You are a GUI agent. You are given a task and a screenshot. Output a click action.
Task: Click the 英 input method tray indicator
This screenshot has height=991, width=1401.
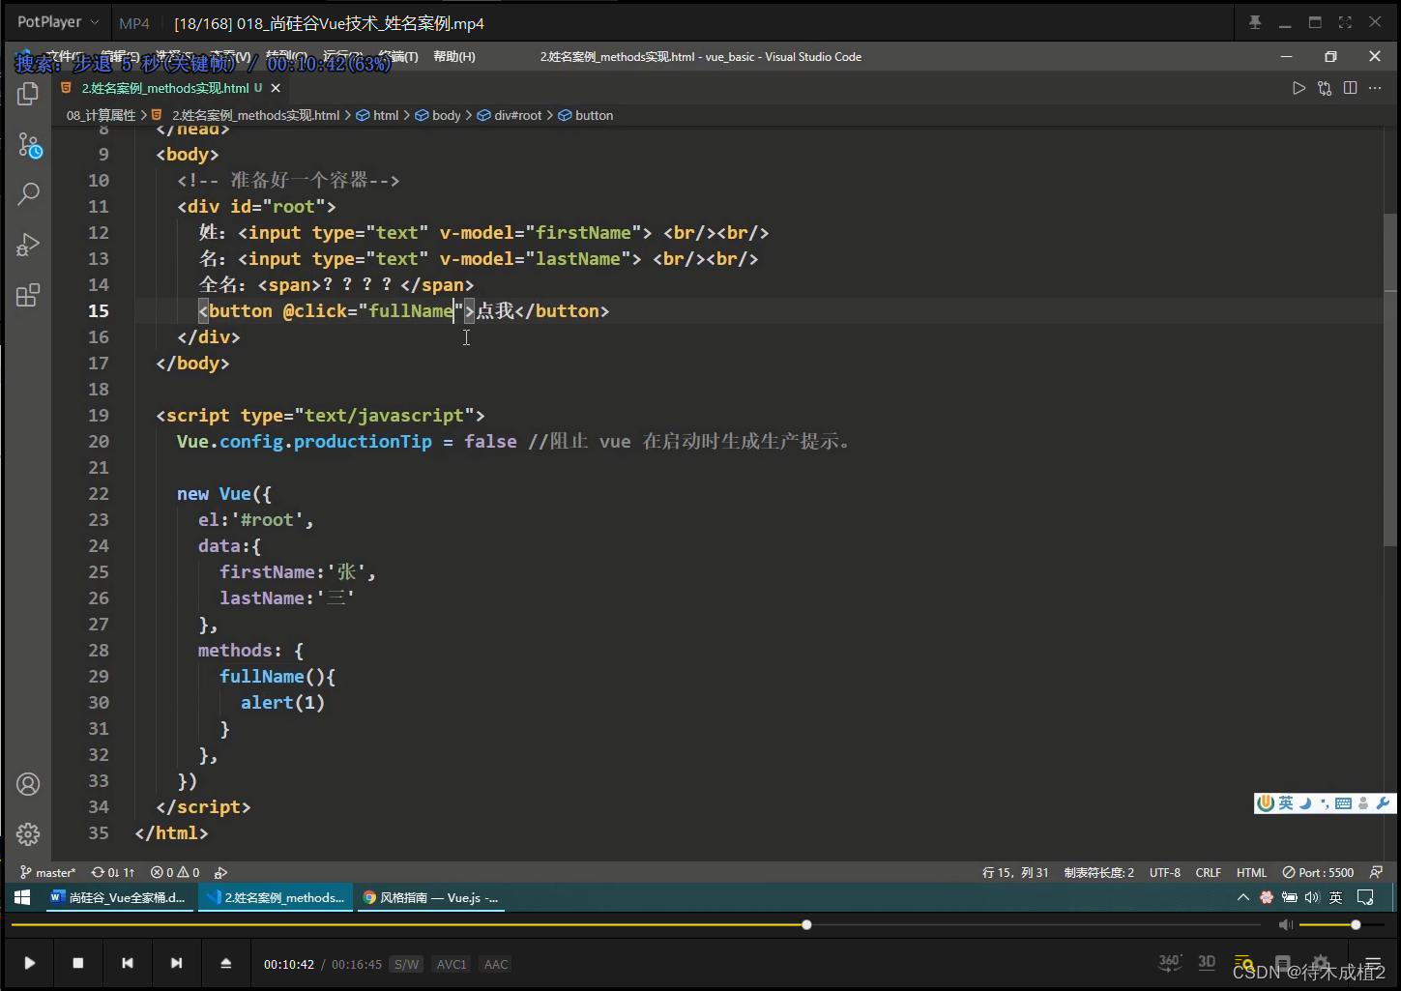1335,897
